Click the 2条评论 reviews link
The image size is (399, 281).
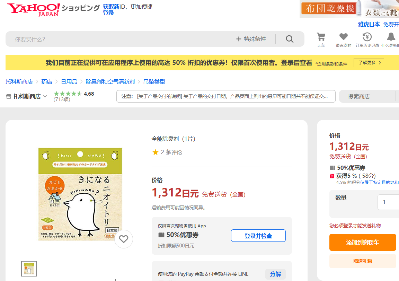click(171, 152)
